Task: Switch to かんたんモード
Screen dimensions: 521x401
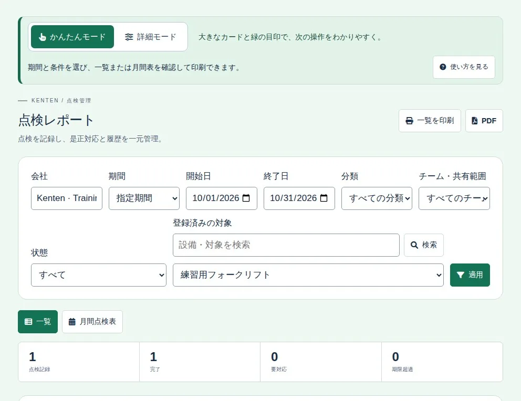Action: tap(72, 37)
